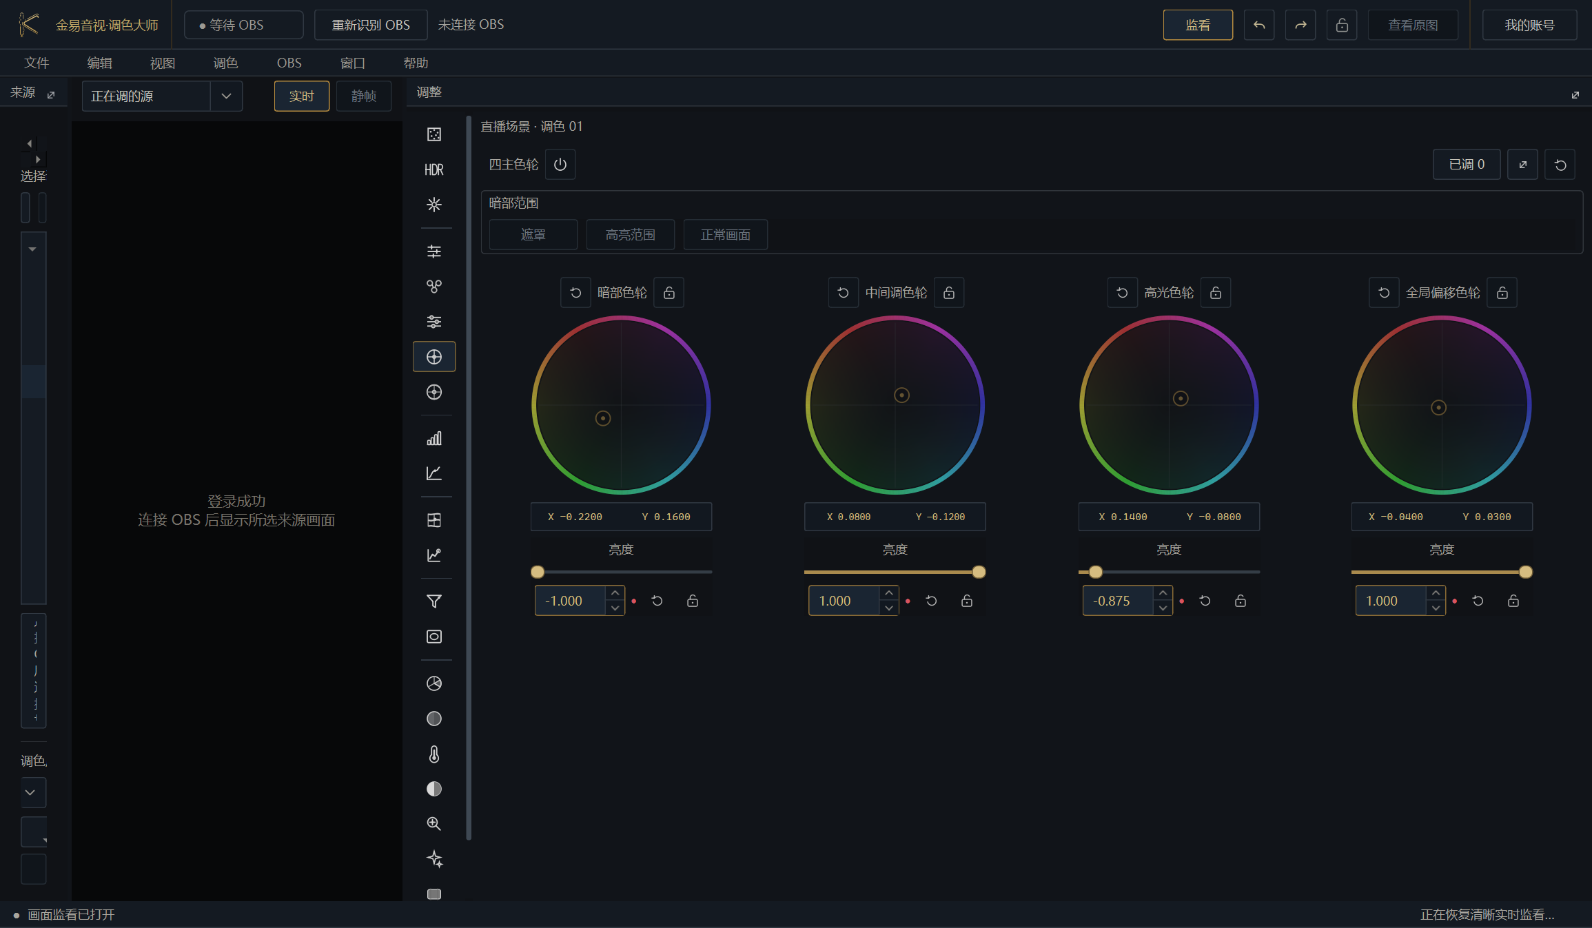The height and width of the screenshot is (928, 1592).
Task: Adjust the 高光色轮 brightness slider handle
Action: click(1095, 572)
